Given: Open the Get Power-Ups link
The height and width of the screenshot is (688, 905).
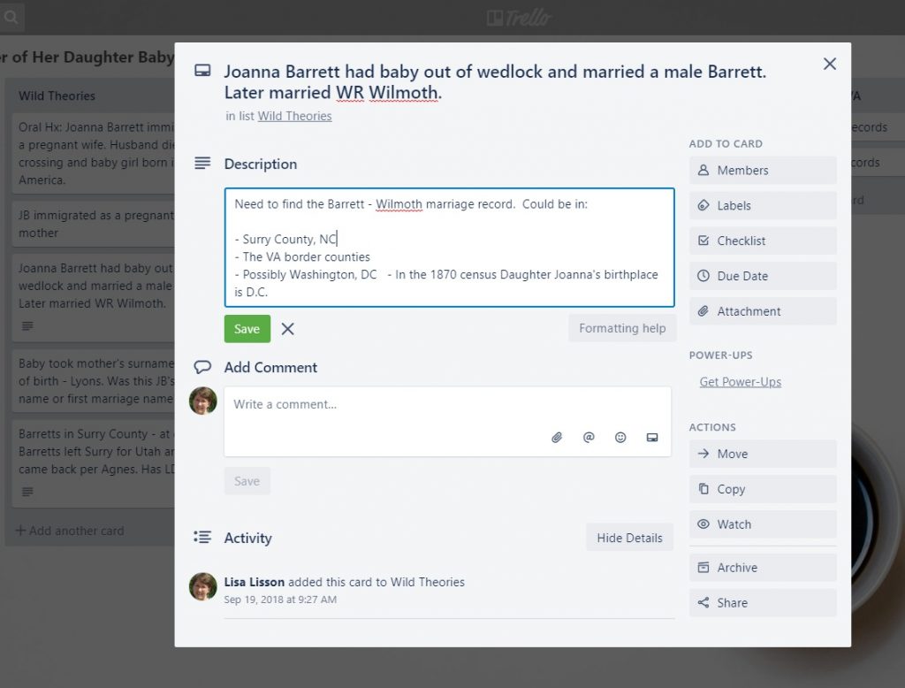Looking at the screenshot, I should click(x=741, y=382).
